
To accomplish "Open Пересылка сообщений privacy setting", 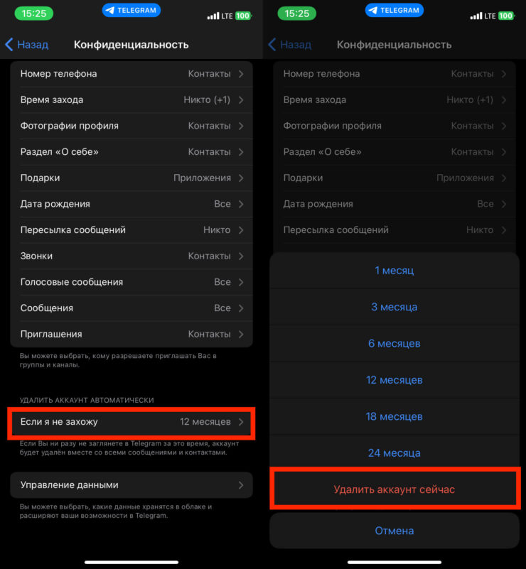I will (x=131, y=230).
